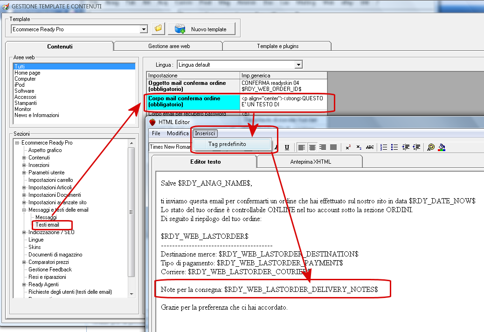Select Resi e riparazioni tree item

pos(47,277)
